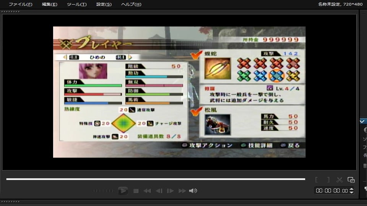Click the timecode field 00:00:00.00

point(332,191)
